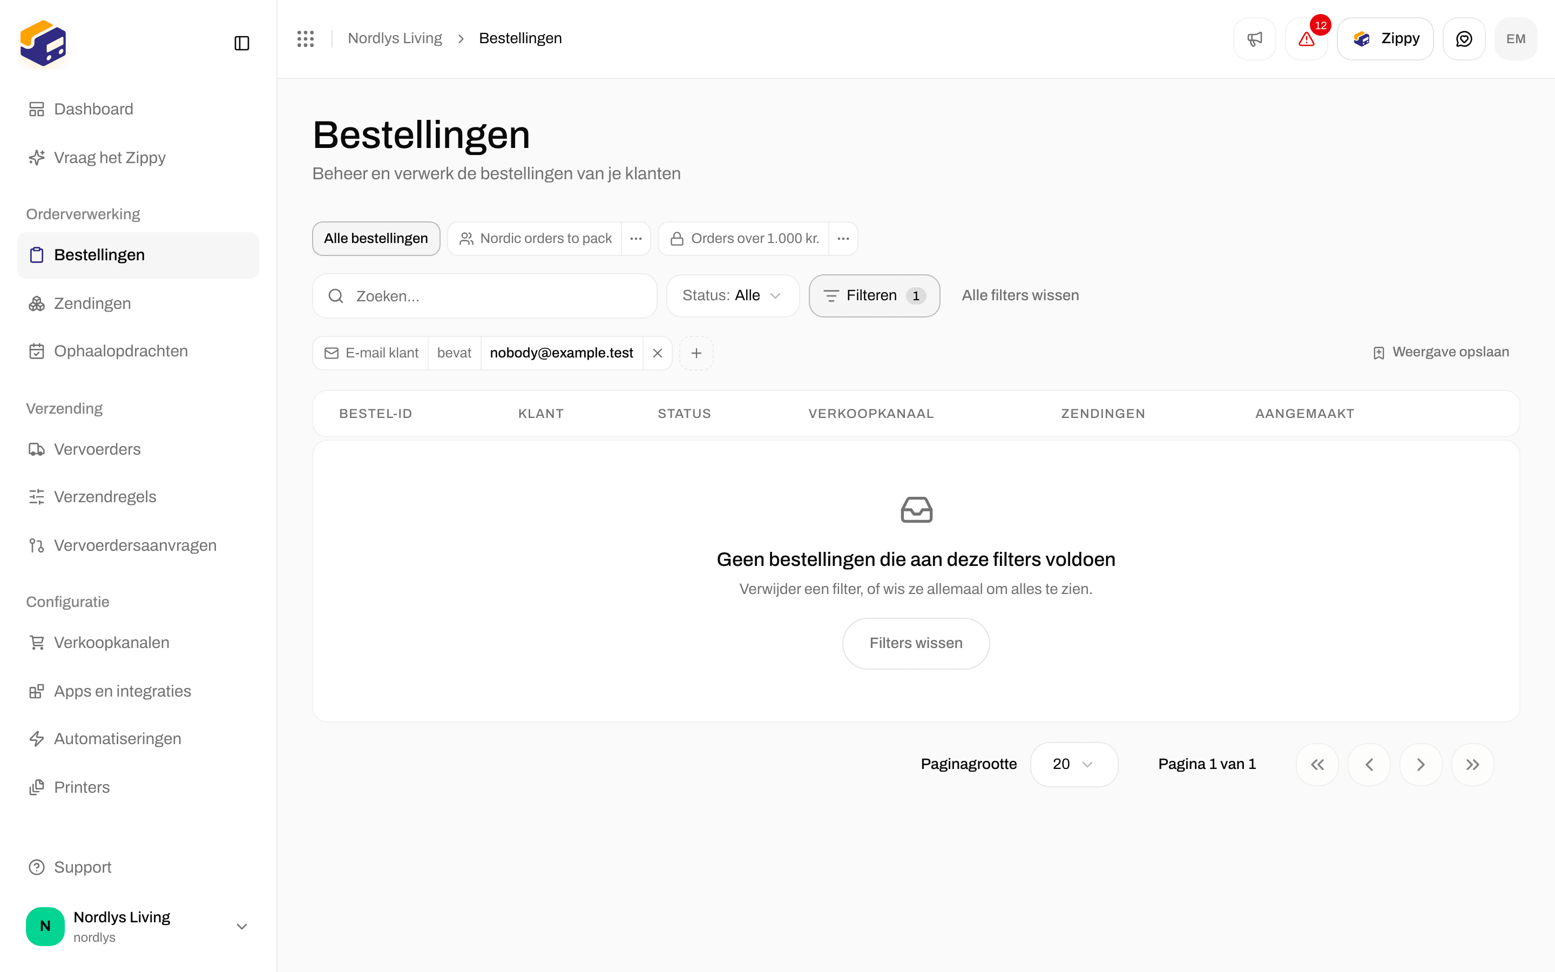Open Verzendregels in the sidebar
Screen dimensions: 1555x972
[138, 497]
